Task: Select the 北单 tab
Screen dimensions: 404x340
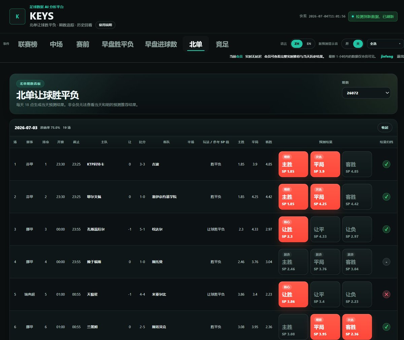Action: point(196,44)
